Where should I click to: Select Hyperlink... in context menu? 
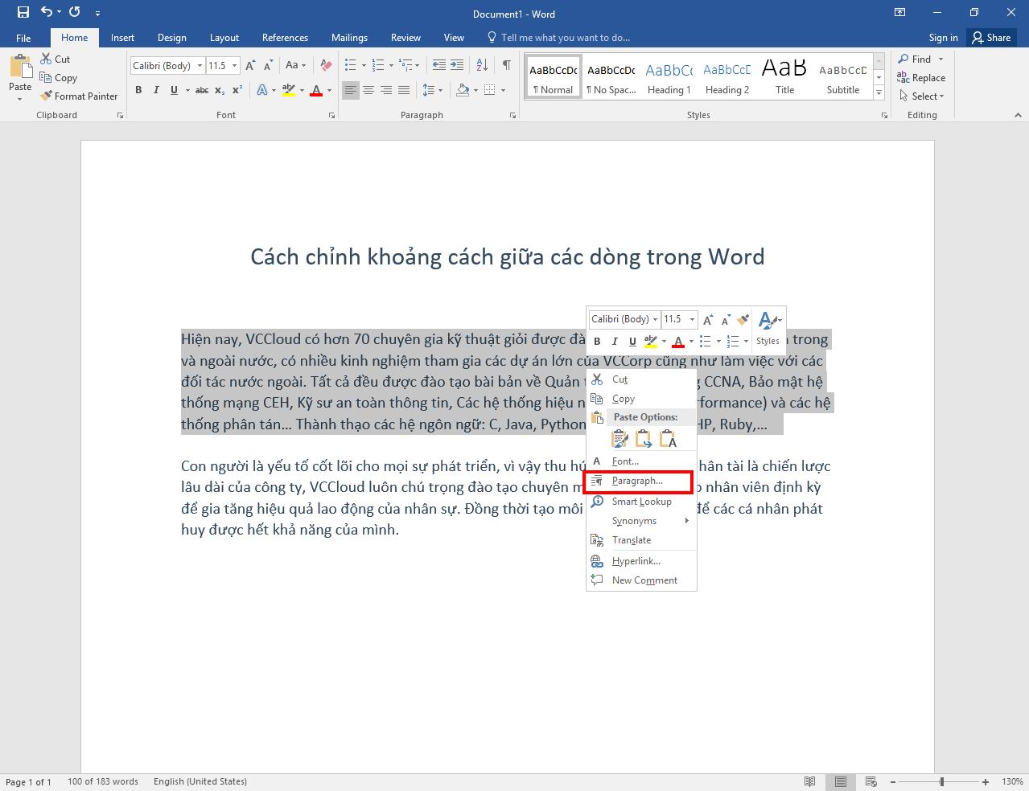pos(641,561)
